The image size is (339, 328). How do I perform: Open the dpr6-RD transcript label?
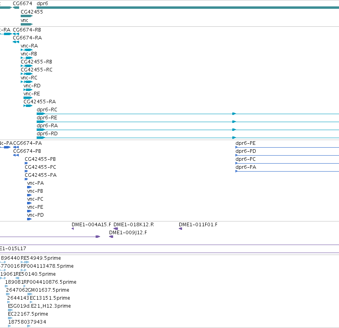tap(47, 134)
